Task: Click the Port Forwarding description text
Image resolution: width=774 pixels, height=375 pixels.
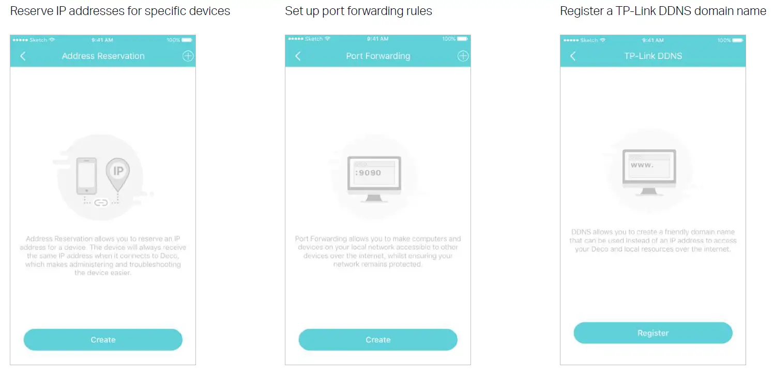Action: (378, 252)
